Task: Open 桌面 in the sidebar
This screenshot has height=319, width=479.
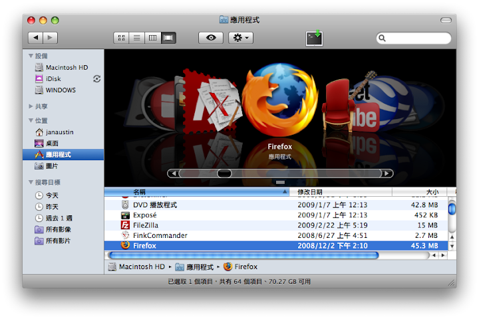Action: [63, 143]
